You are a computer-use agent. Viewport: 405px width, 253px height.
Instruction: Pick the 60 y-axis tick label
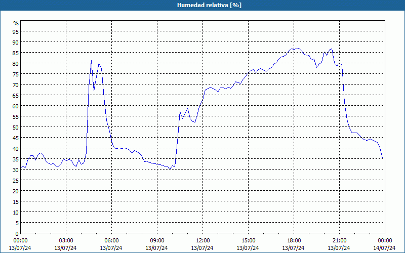tap(16, 106)
